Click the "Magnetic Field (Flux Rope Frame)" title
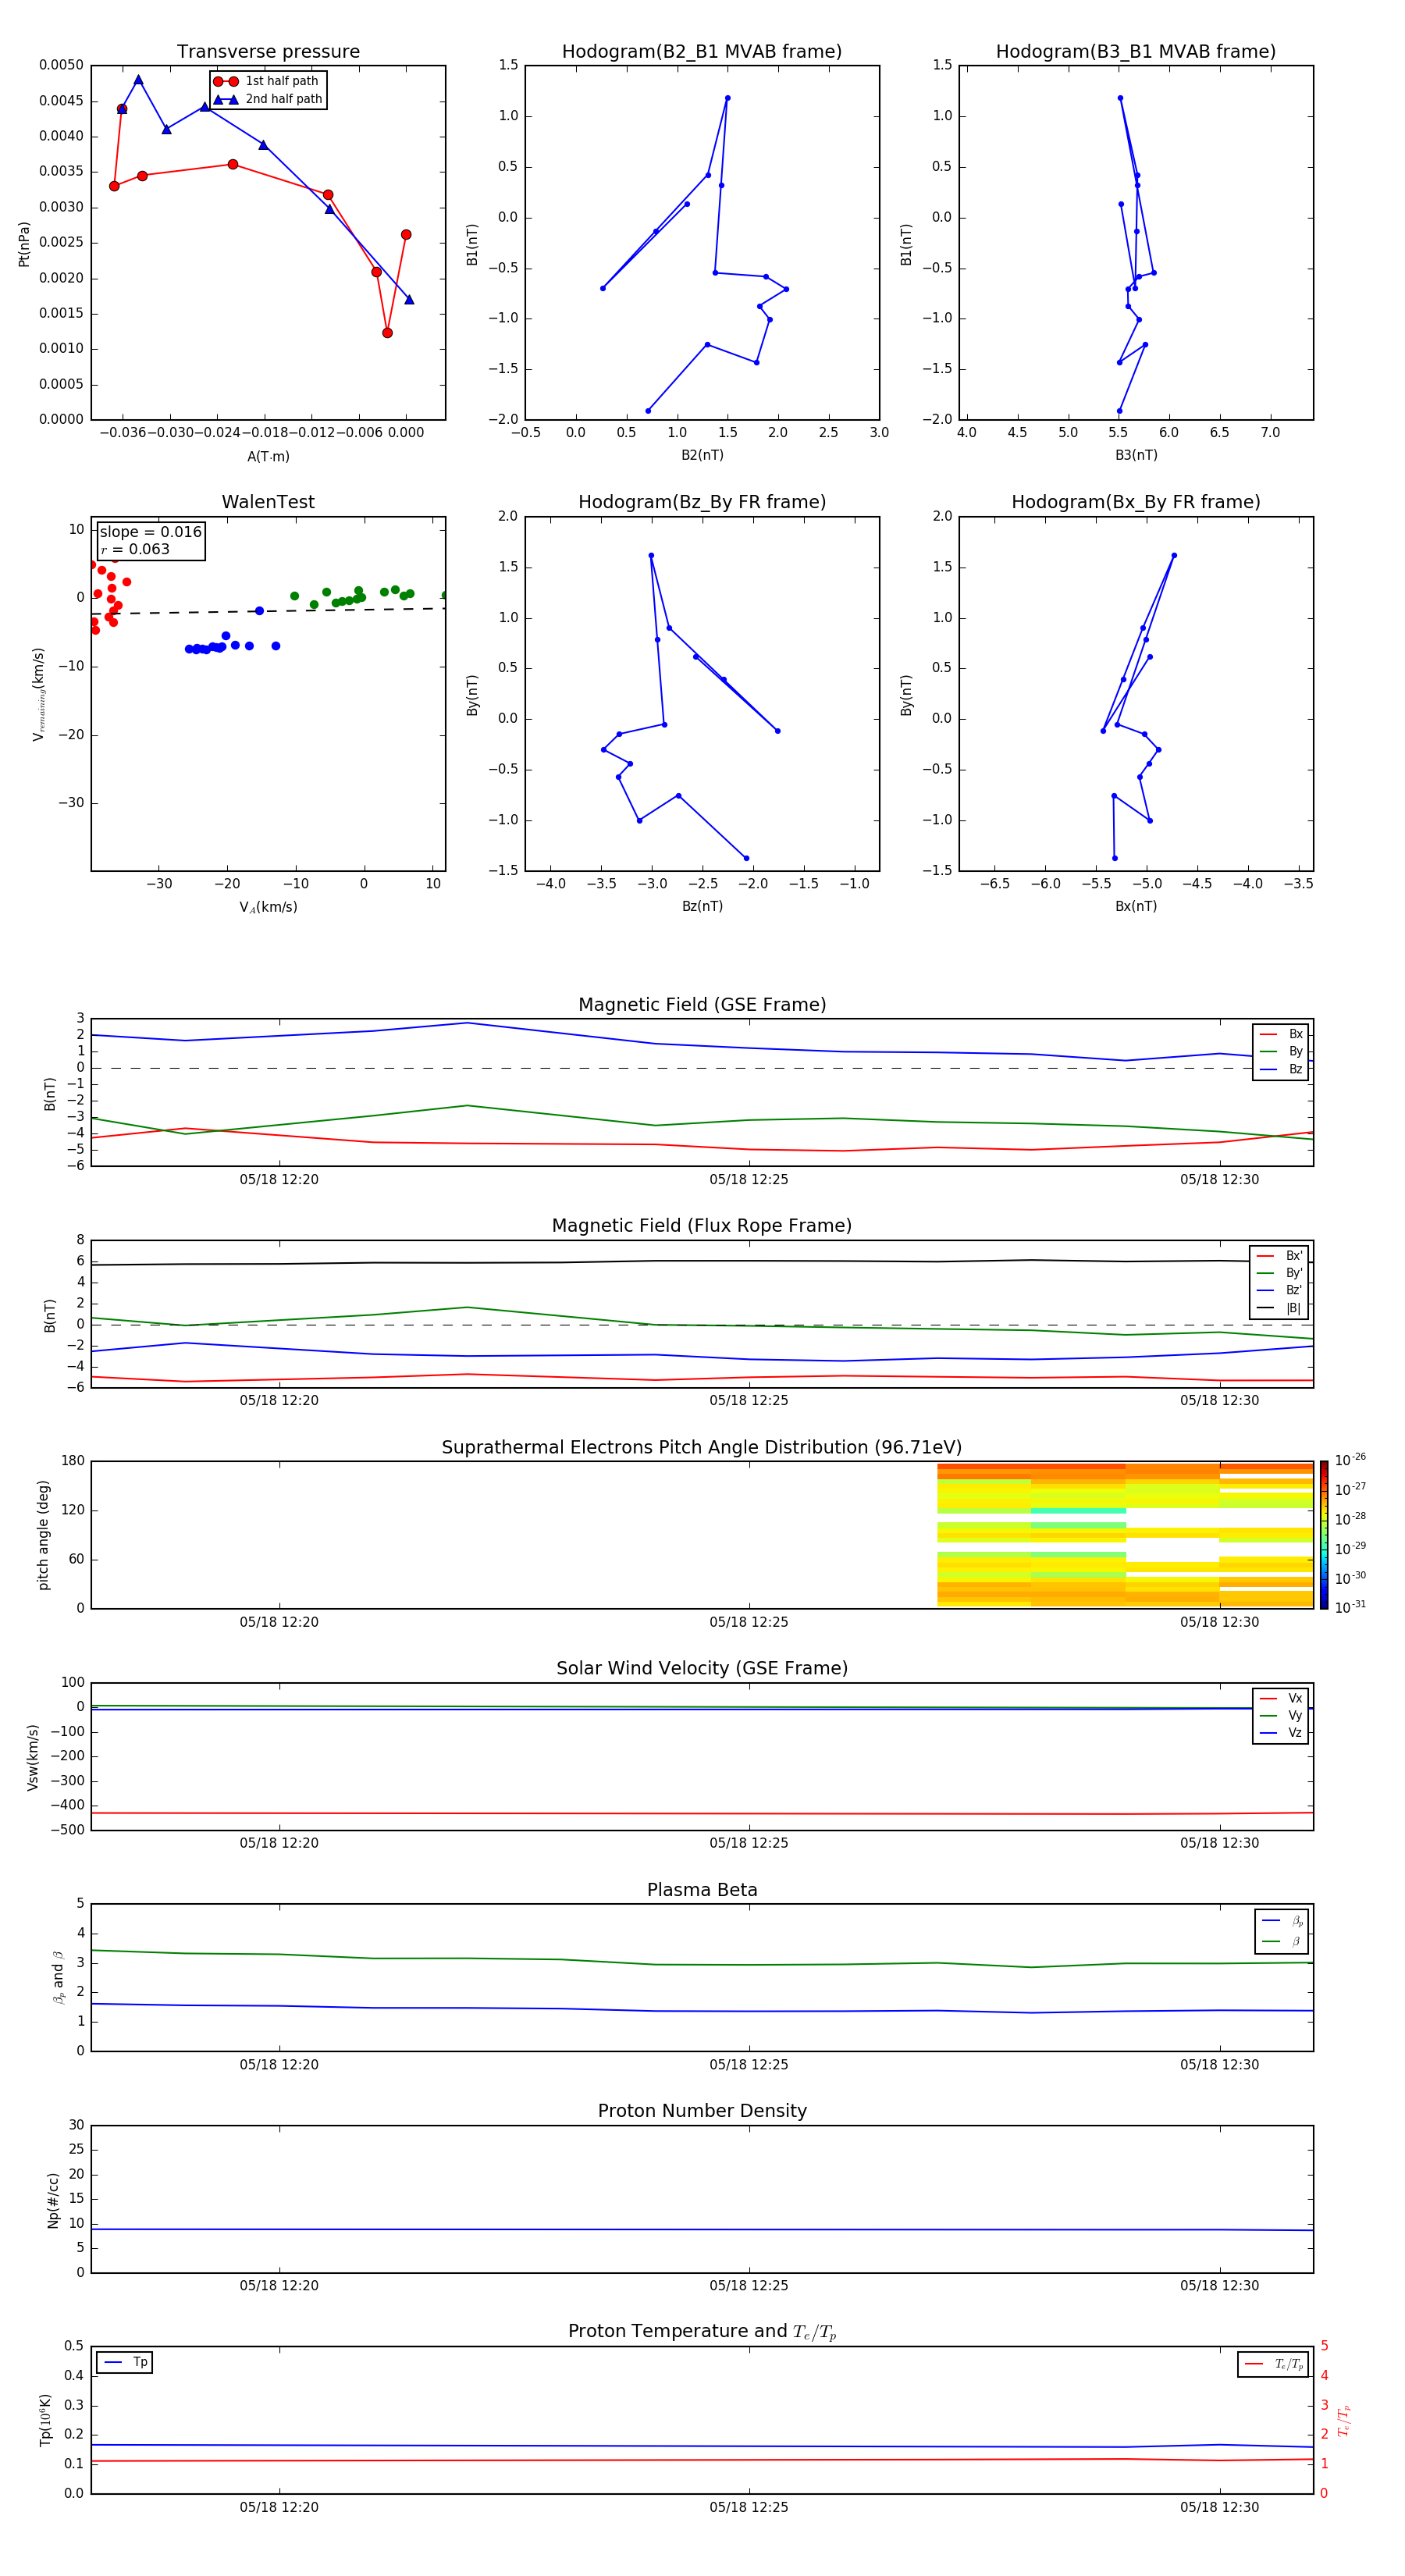1405x2576 pixels. pyautogui.click(x=702, y=1226)
